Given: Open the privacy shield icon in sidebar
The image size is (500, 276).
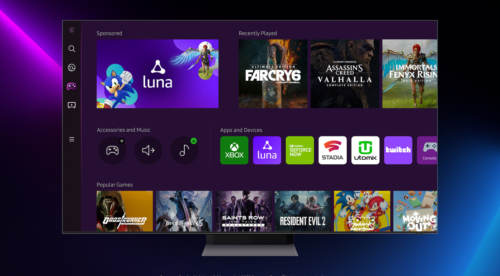Looking at the screenshot, I should 72,30.
